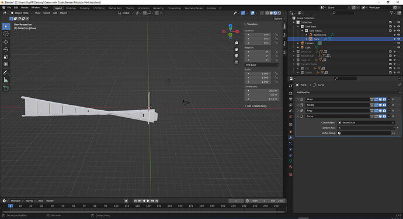Image resolution: width=403 pixels, height=219 pixels.
Task: Switch to the Shading workspace tab
Action: tap(130, 8)
